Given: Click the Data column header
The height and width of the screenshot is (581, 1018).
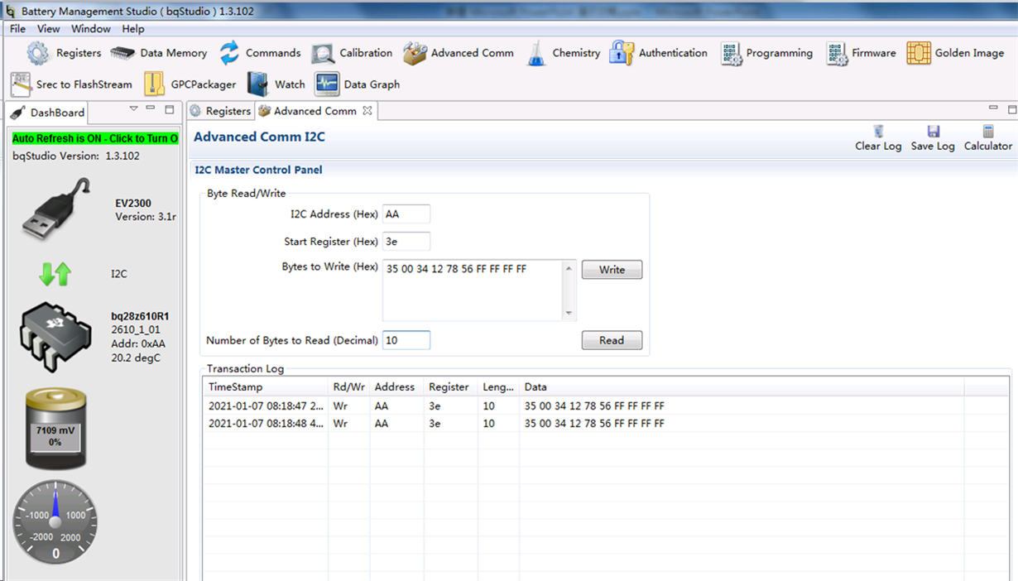Looking at the screenshot, I should [742, 387].
